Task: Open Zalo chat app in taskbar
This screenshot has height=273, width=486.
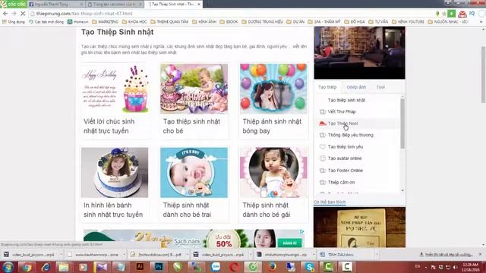Action: [216, 267]
